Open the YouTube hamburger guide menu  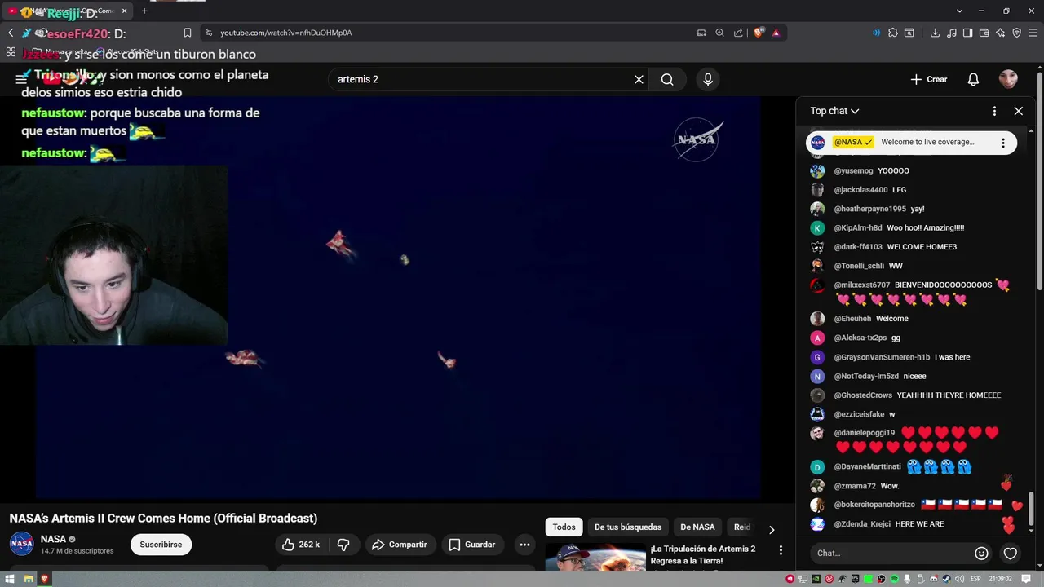[x=21, y=79]
